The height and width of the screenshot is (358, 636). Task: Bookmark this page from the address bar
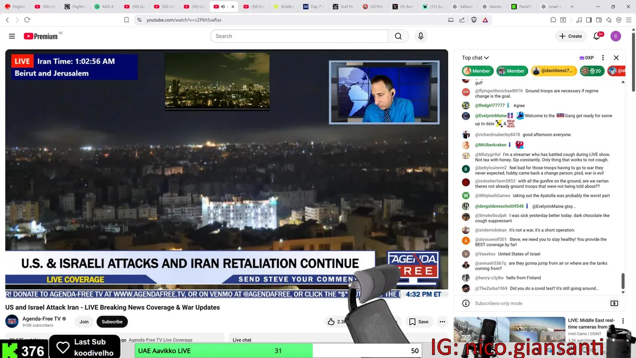126,20
